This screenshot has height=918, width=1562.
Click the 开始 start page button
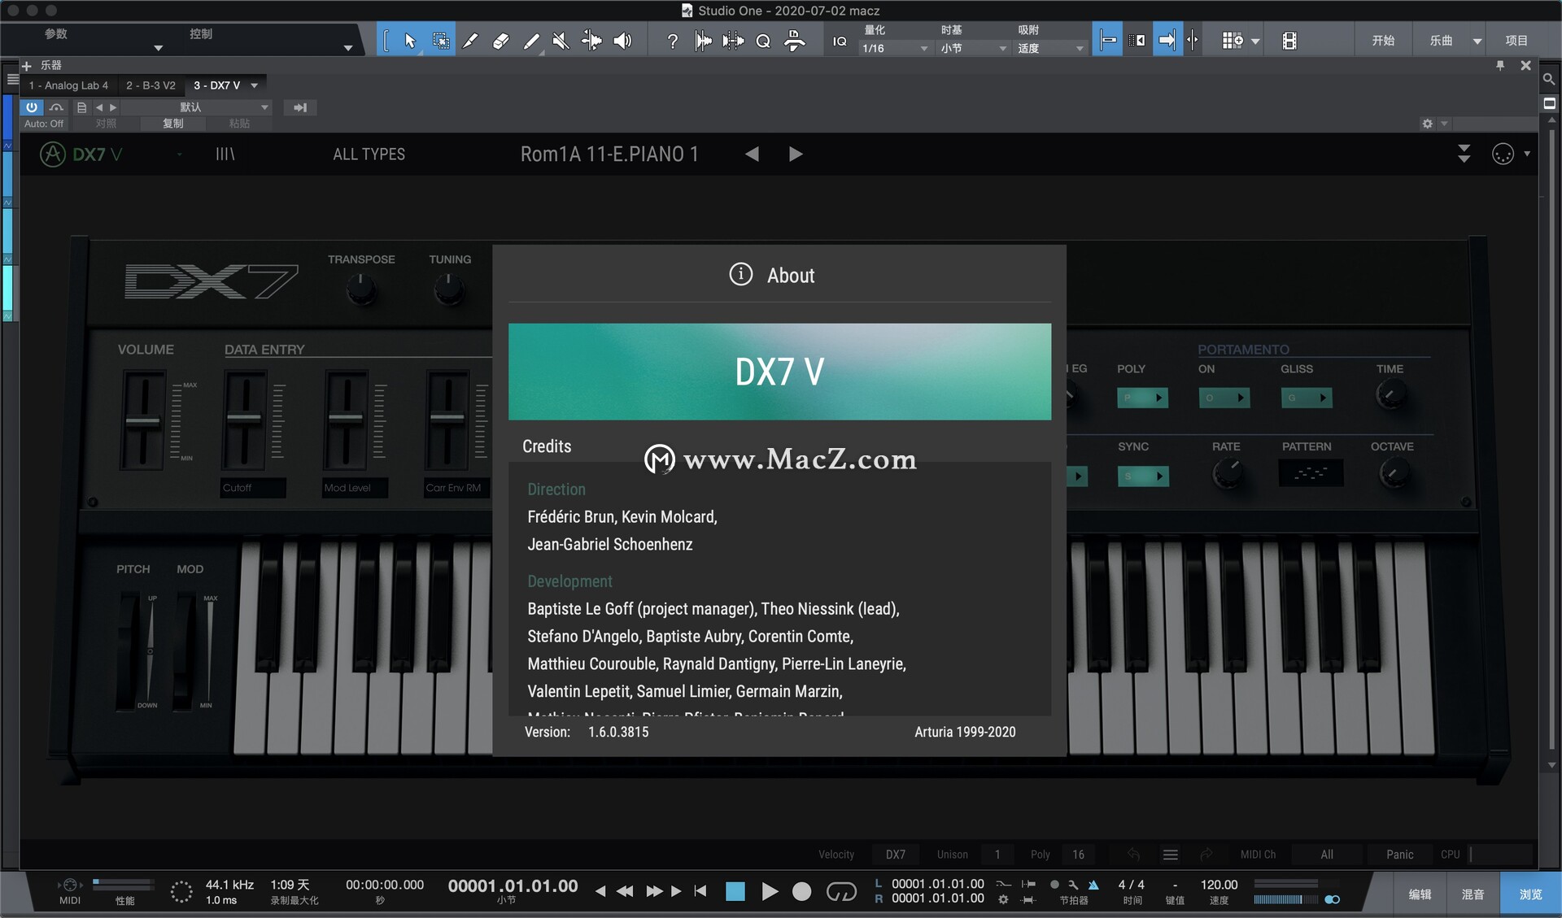(x=1383, y=41)
